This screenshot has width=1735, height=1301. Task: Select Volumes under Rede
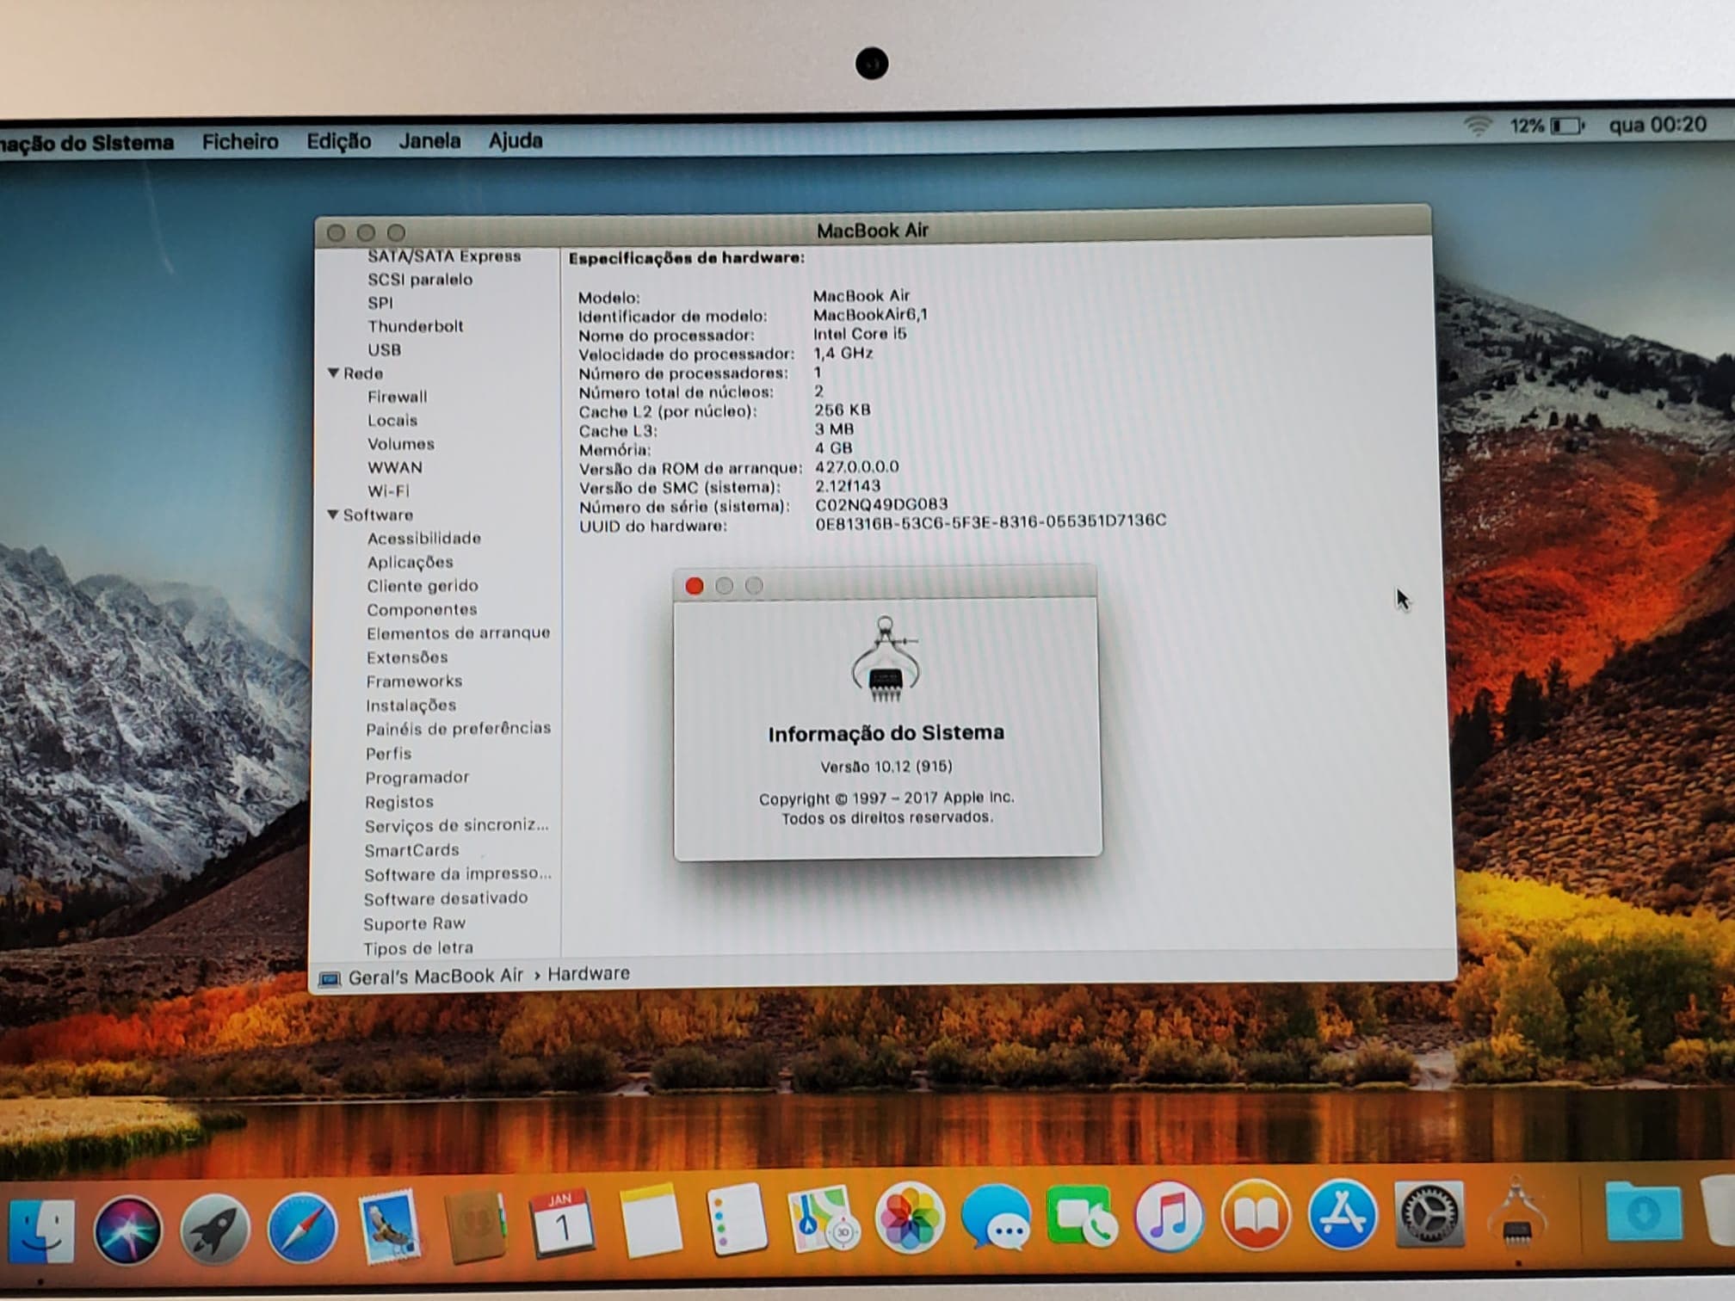(401, 444)
